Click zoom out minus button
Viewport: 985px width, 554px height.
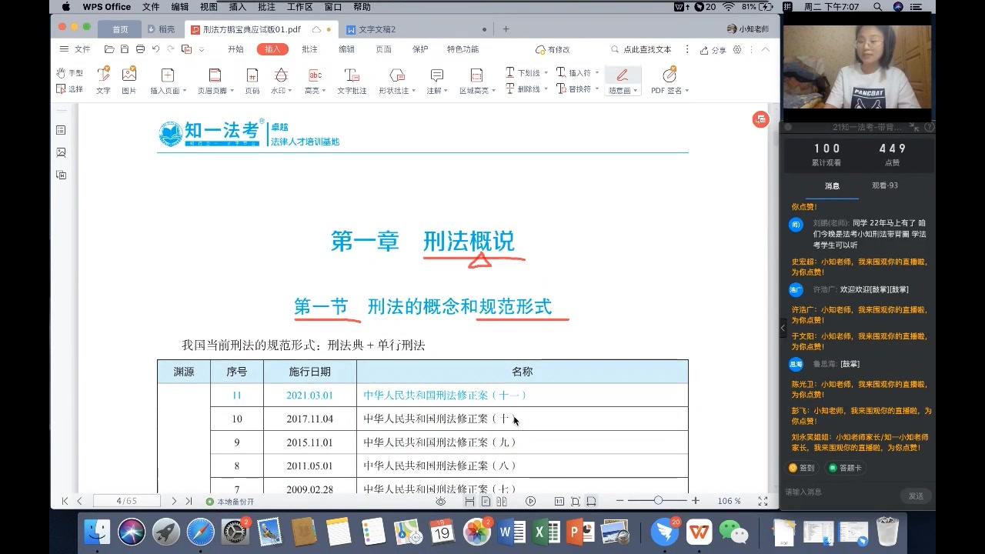(619, 501)
